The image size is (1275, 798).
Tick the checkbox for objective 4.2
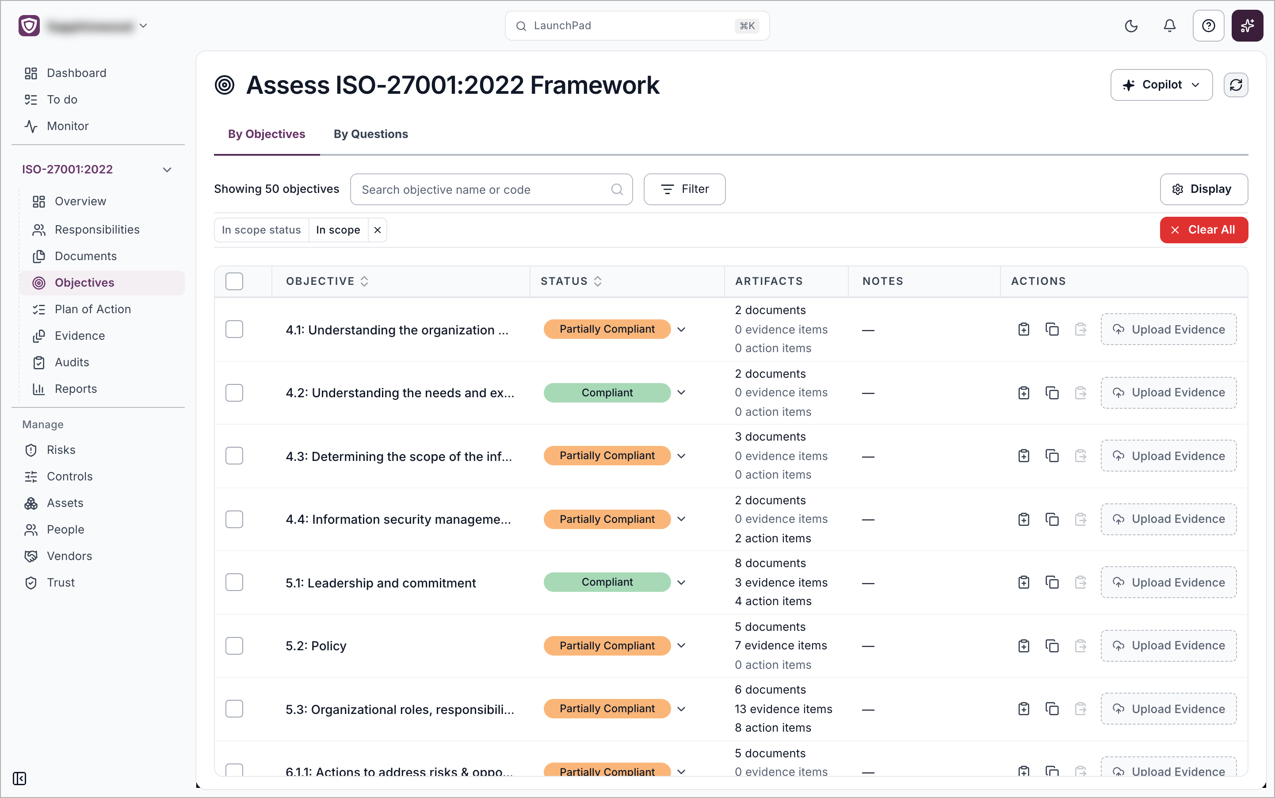click(234, 393)
